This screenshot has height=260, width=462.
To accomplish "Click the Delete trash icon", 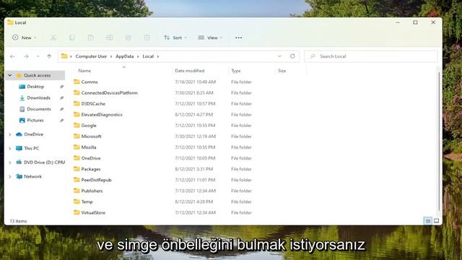I will click(x=147, y=38).
